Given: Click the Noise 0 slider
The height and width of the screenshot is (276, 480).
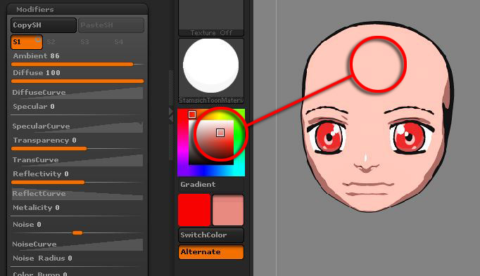Looking at the screenshot, I should pos(77,228).
